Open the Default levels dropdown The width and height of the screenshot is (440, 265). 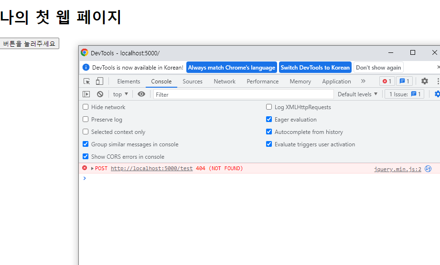click(357, 94)
